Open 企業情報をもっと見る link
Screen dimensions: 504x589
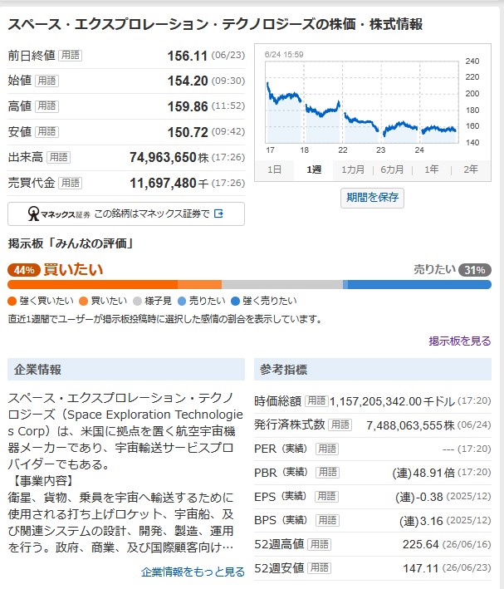[193, 572]
